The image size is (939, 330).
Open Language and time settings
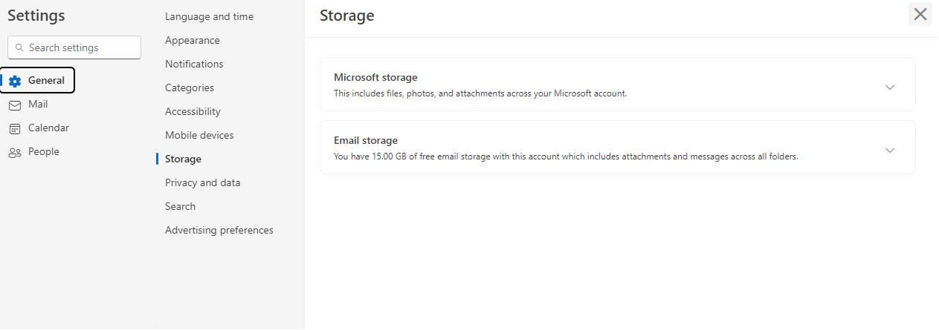(x=209, y=16)
